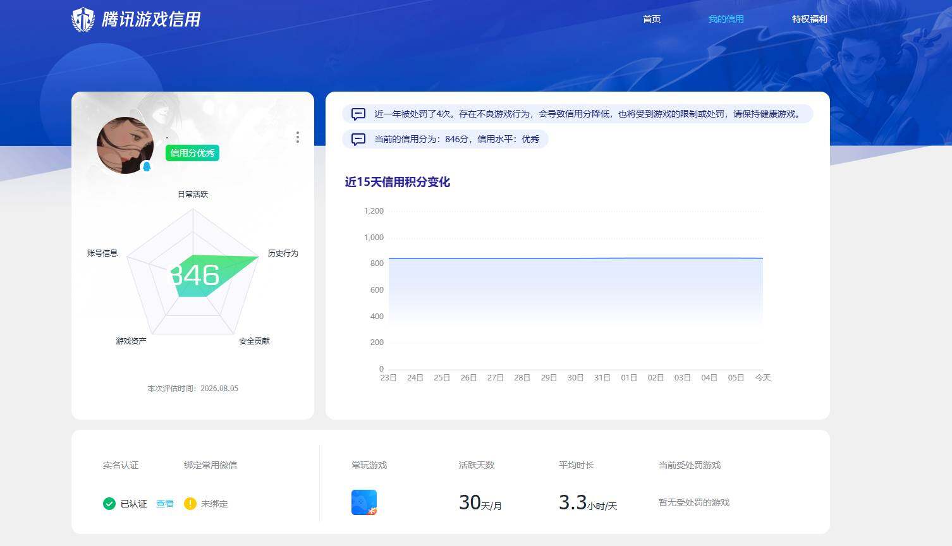This screenshot has width=952, height=546.
Task: Click the QQ penguin badge on avatar
Action: coord(147,166)
